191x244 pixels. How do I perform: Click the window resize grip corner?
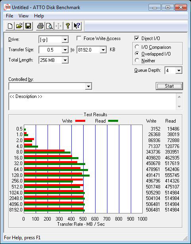tap(185, 238)
